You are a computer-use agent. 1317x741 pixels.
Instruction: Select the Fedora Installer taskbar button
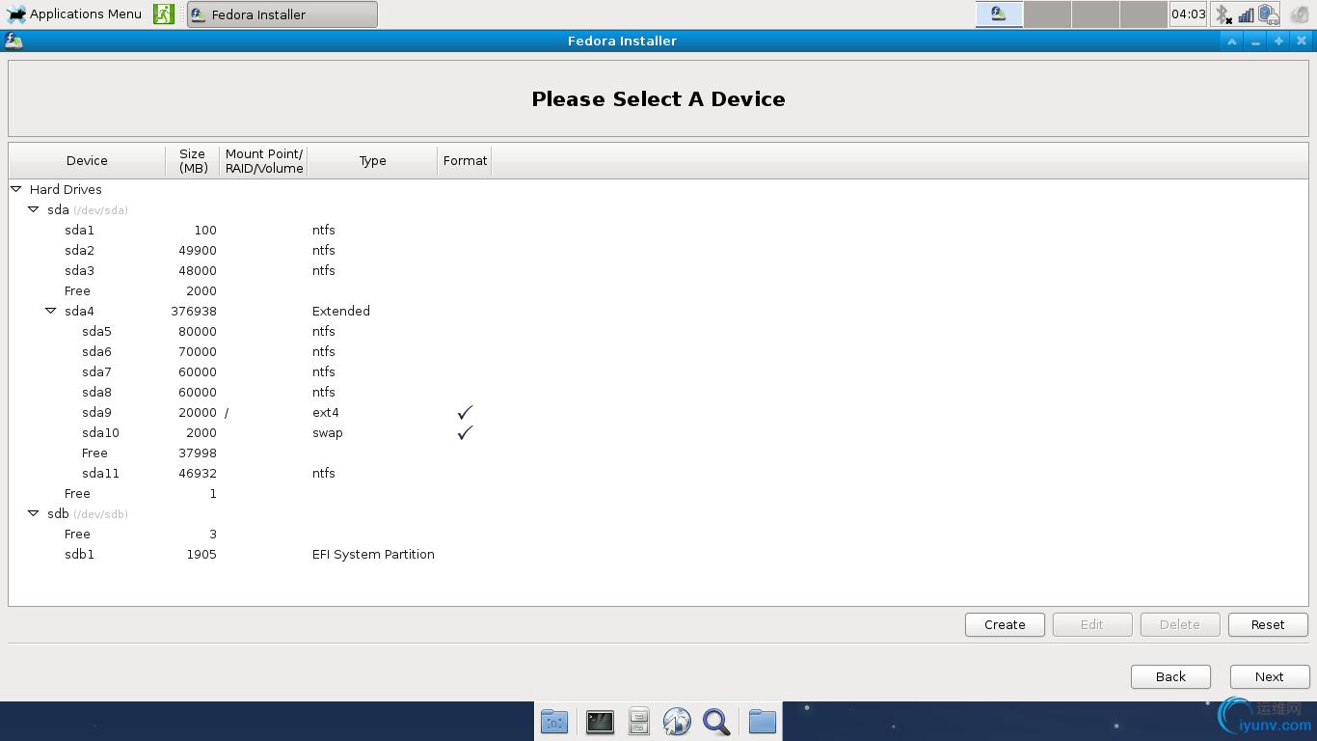[282, 14]
